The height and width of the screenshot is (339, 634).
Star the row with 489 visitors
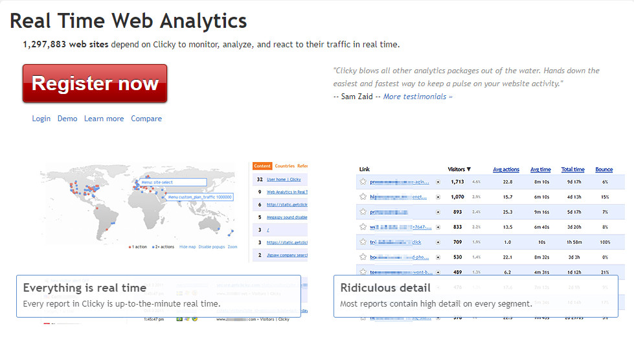[x=363, y=272]
